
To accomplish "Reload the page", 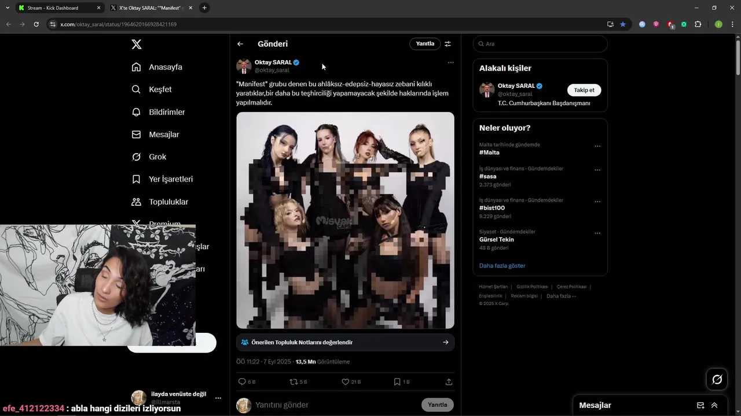I will click(36, 24).
